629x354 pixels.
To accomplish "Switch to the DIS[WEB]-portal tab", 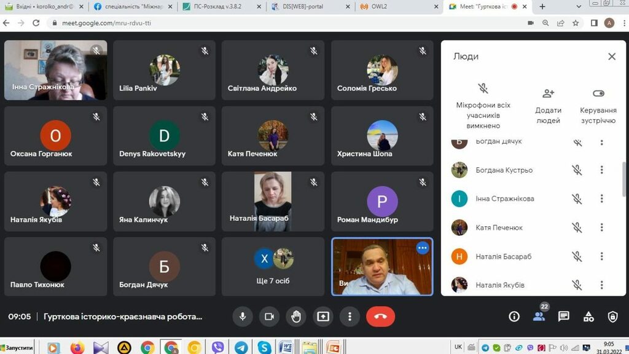I will [307, 7].
